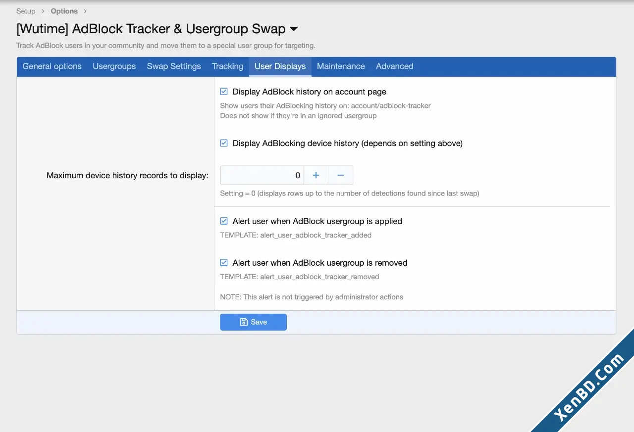Open the Options breadcrumb link
The image size is (634, 432).
(64, 11)
